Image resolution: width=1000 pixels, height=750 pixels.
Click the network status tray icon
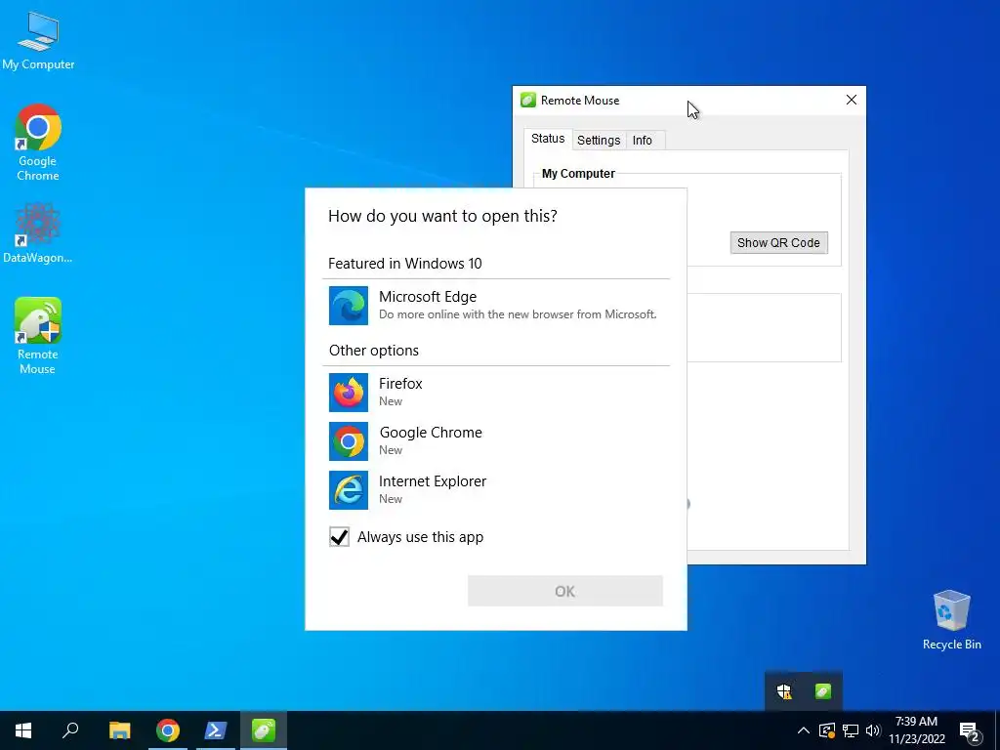click(x=851, y=730)
